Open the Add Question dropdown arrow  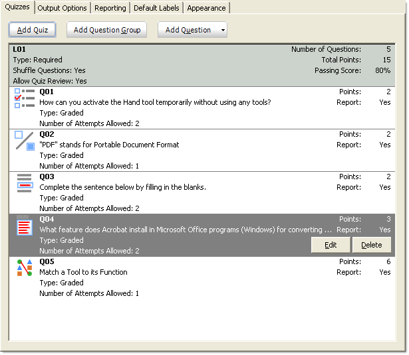(221, 30)
